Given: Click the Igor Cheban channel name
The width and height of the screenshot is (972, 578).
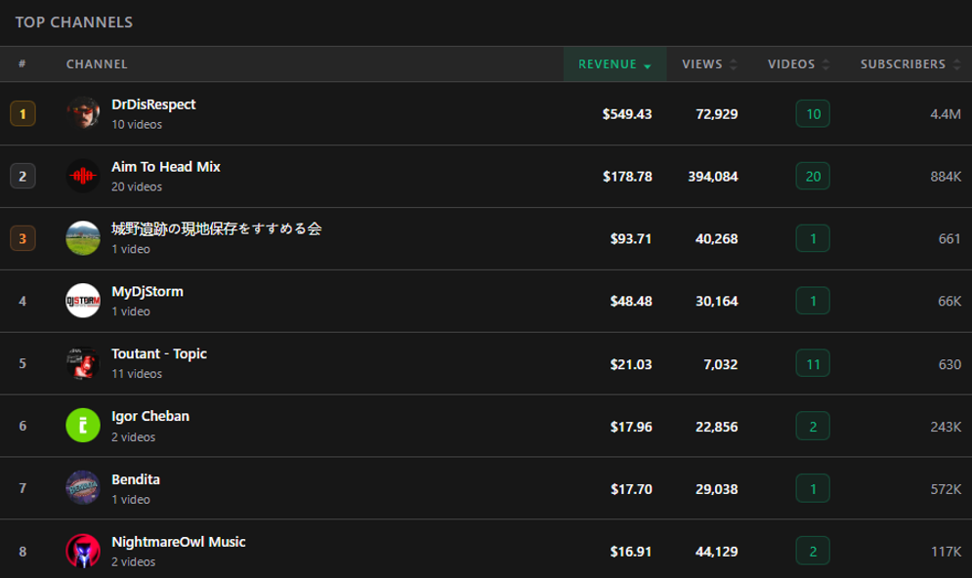Looking at the screenshot, I should click(x=148, y=416).
